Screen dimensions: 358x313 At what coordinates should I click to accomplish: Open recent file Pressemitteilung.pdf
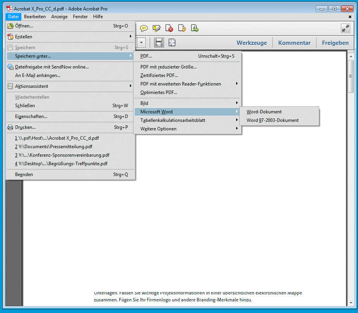point(70,147)
